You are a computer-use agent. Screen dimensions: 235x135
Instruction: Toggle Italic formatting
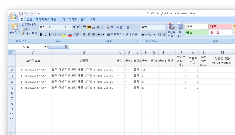pos(46,35)
